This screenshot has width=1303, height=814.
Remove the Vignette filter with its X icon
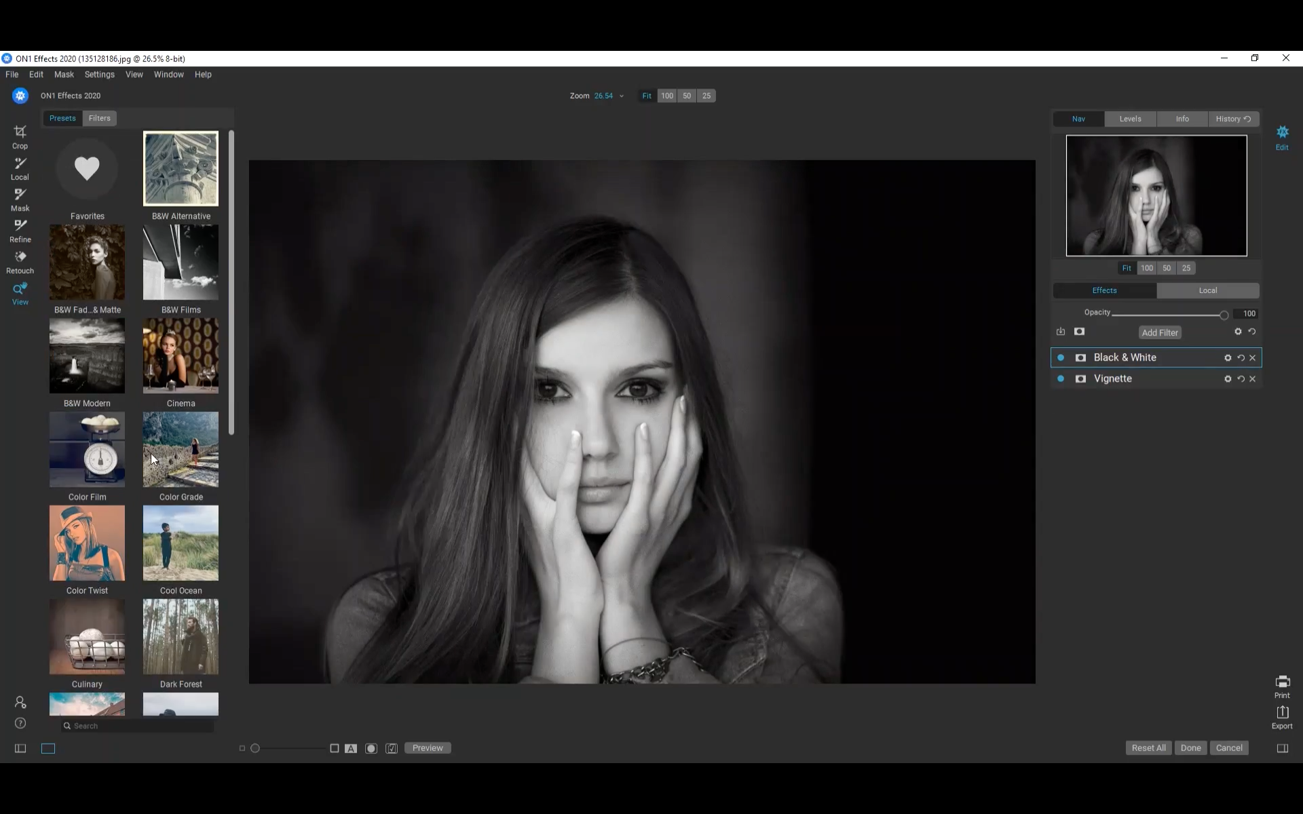(x=1252, y=379)
